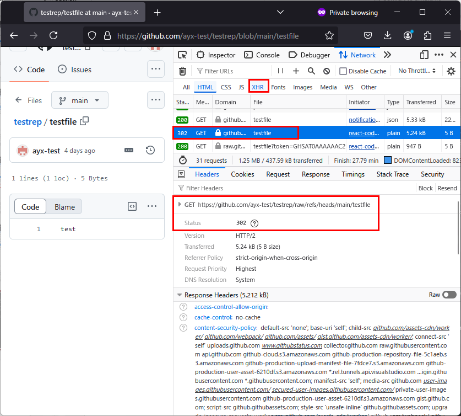Expand the GET request URL triangle
This screenshot has height=416, width=461.
coord(180,204)
